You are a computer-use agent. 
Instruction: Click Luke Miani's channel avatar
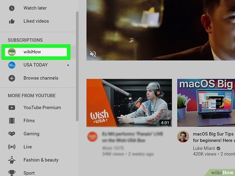pyautogui.click(x=183, y=137)
